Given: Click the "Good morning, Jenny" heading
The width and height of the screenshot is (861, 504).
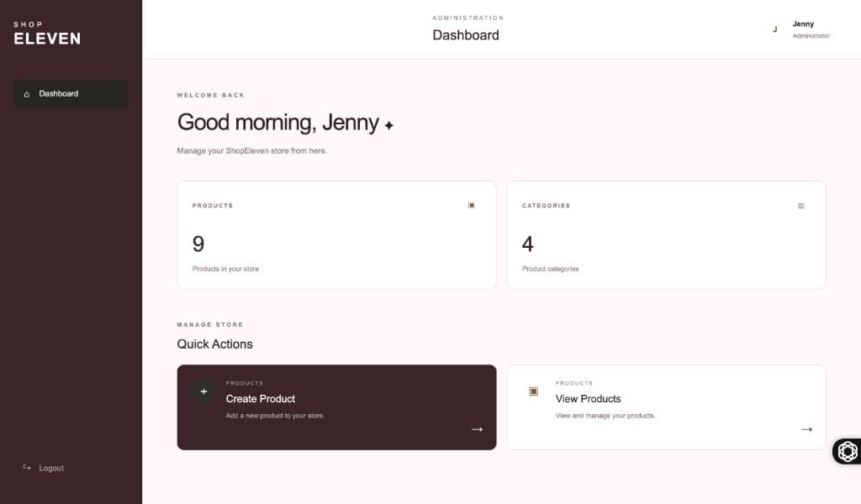Looking at the screenshot, I should coord(277,123).
